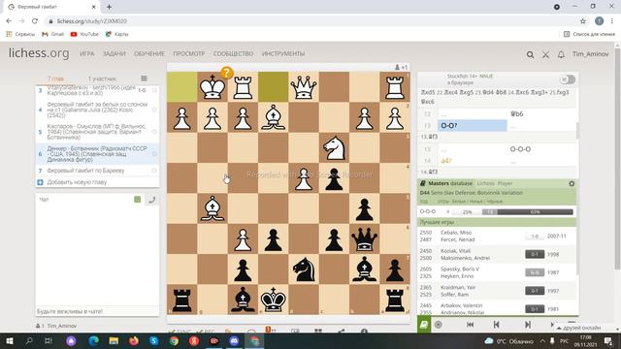Open Tim_Aminov user dropdown
The image size is (621, 349).
(x=590, y=54)
